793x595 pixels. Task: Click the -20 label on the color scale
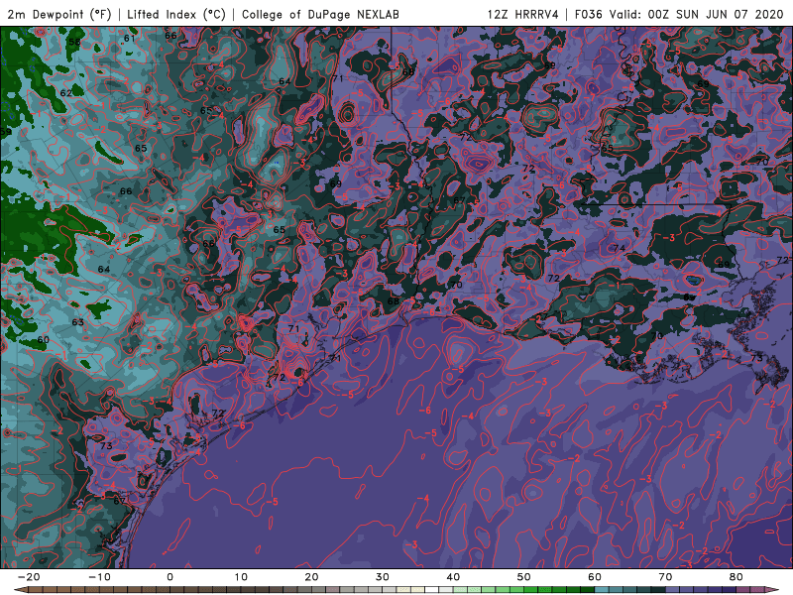pyautogui.click(x=29, y=577)
